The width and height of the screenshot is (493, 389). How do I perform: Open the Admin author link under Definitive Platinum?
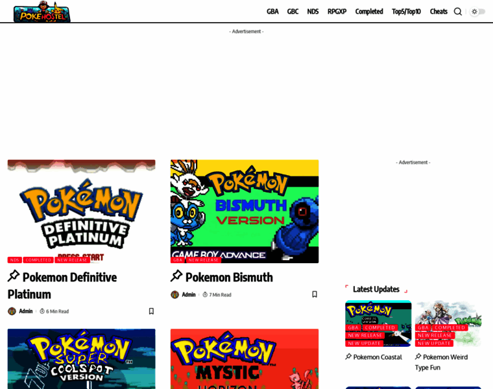tap(26, 311)
